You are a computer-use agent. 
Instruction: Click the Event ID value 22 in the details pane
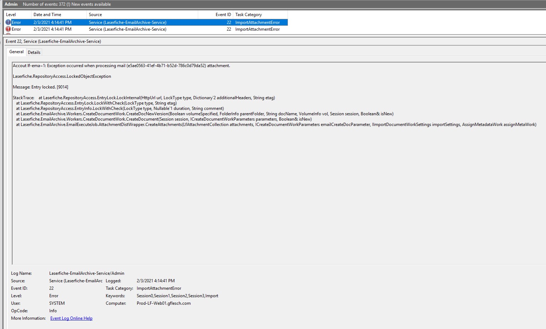click(51, 288)
